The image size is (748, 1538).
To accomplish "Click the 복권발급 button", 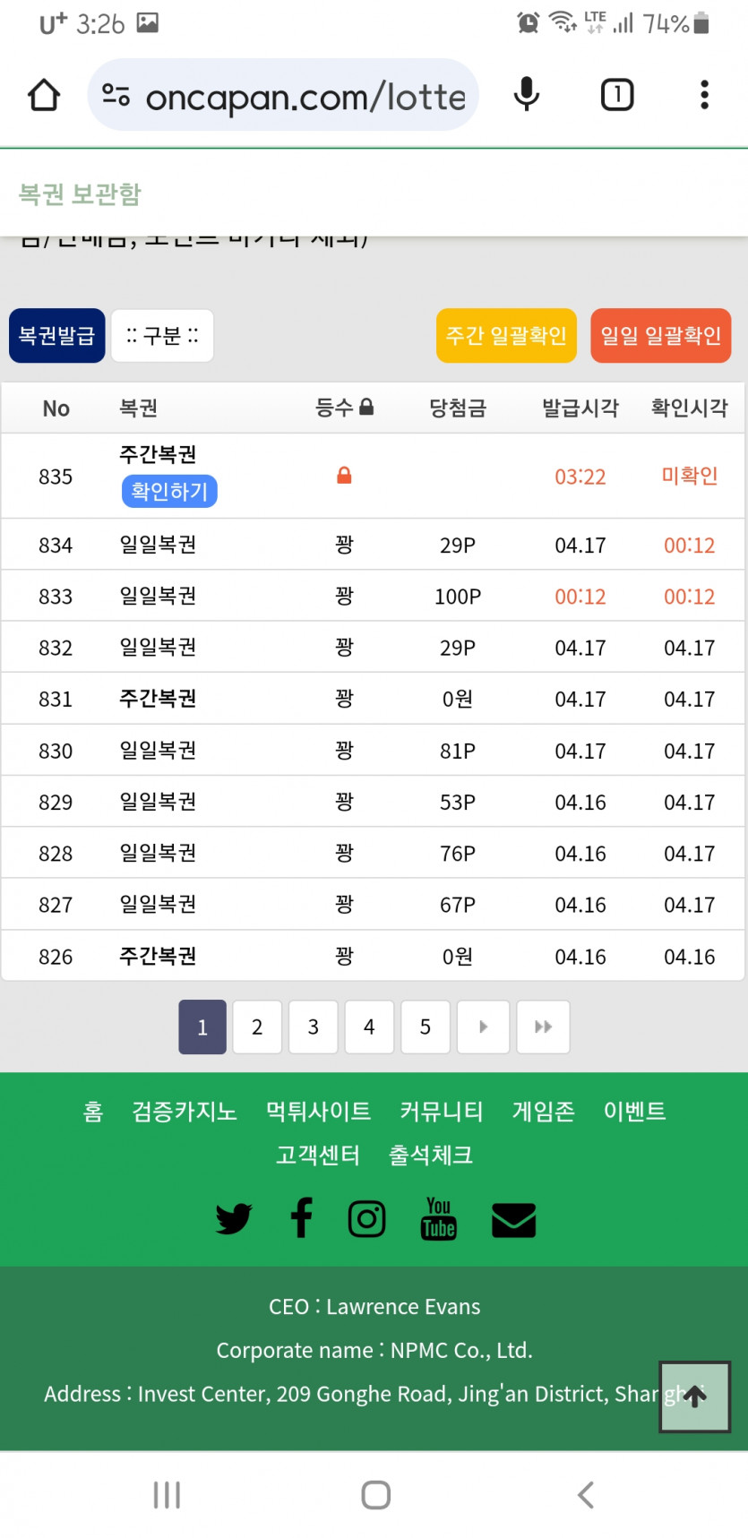I will tap(57, 336).
